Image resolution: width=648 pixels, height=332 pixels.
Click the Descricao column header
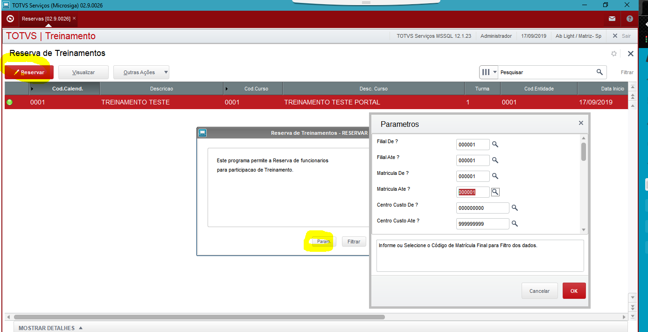click(161, 89)
